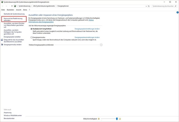Click the forward navigation arrow
This screenshot has height=122, width=179.
pos(6,6)
